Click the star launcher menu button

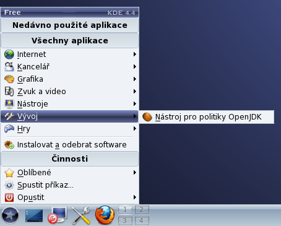(10, 215)
